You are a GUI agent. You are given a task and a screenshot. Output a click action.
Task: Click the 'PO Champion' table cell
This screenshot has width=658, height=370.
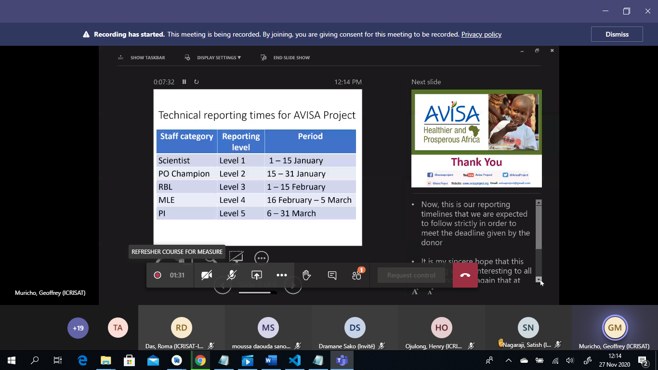186,173
